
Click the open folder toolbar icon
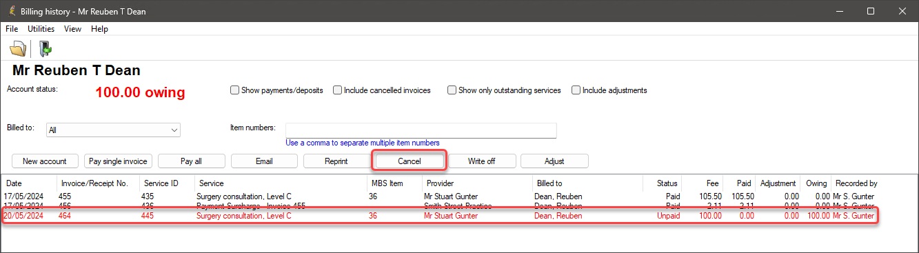17,48
